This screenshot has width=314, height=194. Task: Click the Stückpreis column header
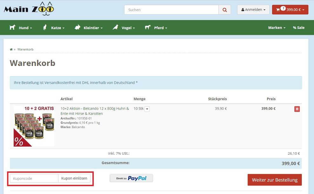pos(217,99)
